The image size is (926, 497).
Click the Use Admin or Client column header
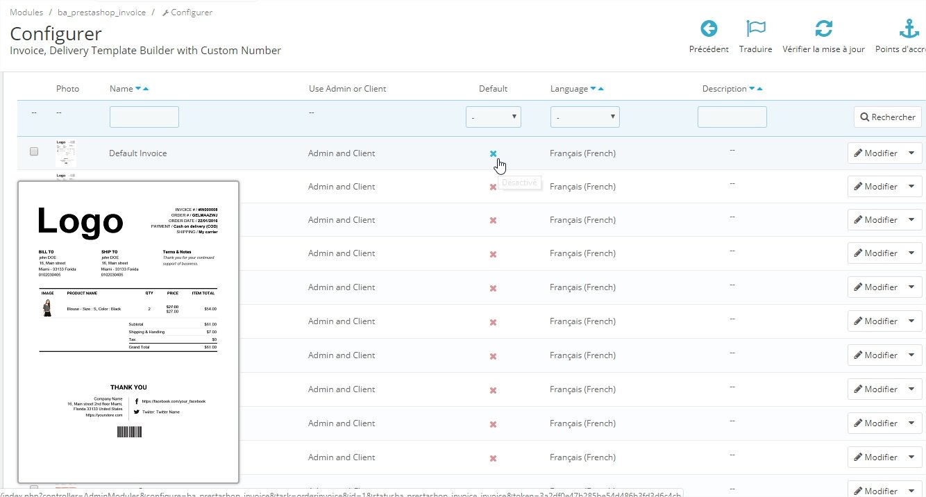(x=348, y=89)
